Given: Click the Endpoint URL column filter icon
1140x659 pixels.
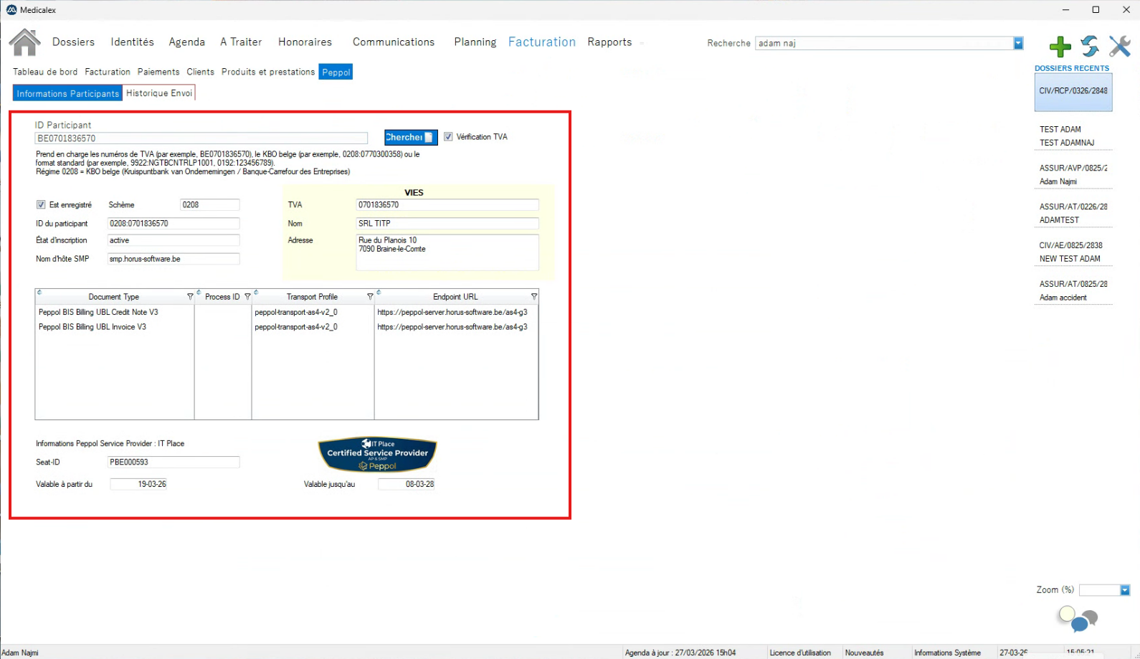Looking at the screenshot, I should [x=533, y=297].
